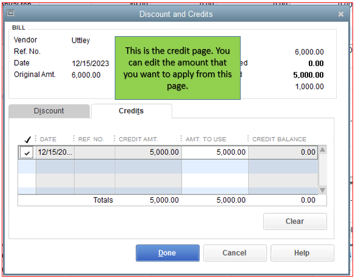Click the Done button
Image resolution: width=356 pixels, height=279 pixels.
click(168, 253)
